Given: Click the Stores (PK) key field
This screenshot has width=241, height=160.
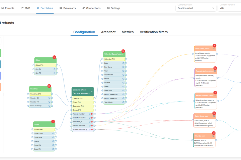Looking at the screenshot, I should (44, 129).
